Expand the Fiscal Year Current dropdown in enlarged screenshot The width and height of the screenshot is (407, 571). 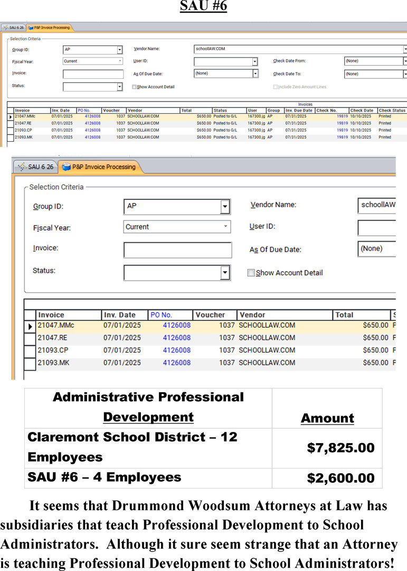point(226,227)
